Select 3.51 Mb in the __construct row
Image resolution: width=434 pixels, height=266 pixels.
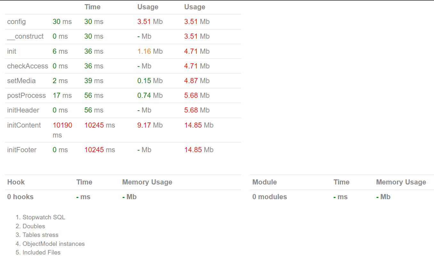[x=197, y=36]
